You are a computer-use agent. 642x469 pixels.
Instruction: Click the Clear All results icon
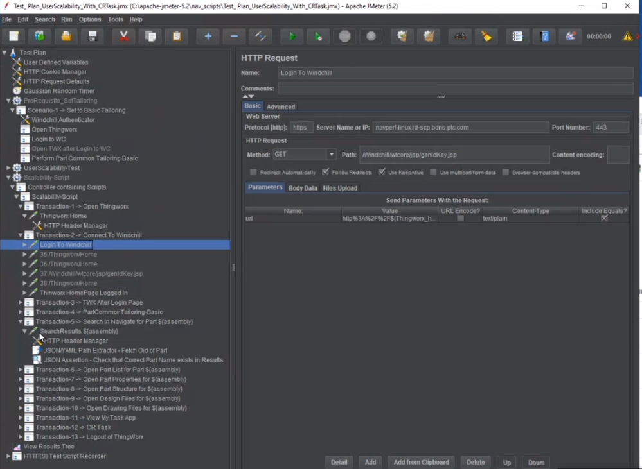tap(429, 37)
